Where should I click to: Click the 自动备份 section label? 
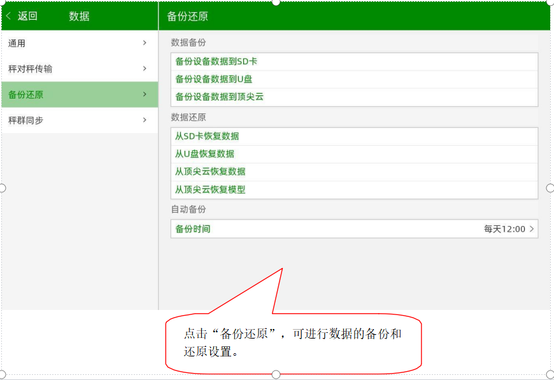(188, 209)
